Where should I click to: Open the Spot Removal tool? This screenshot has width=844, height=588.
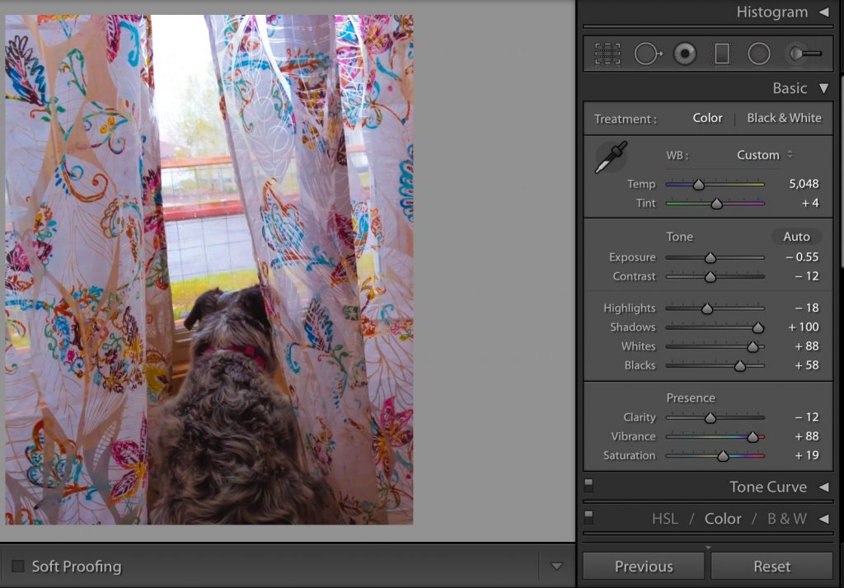coord(645,54)
